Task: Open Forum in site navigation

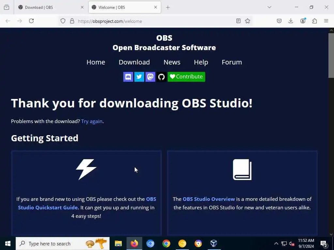Action: pos(232,62)
